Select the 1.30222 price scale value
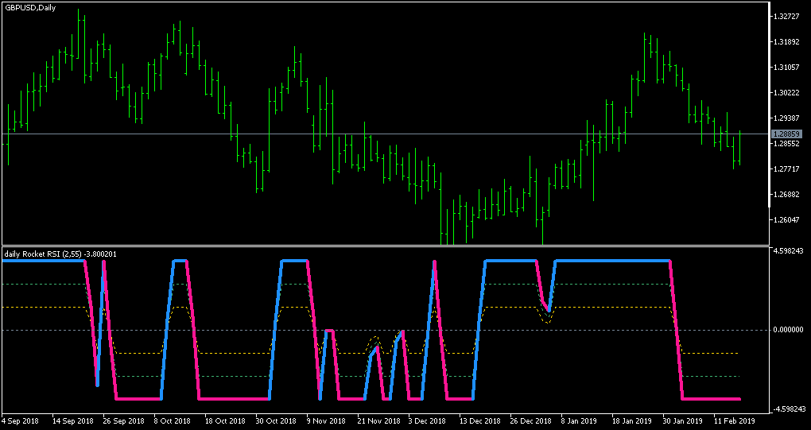Screen dimensions: 811x430 [x=786, y=92]
